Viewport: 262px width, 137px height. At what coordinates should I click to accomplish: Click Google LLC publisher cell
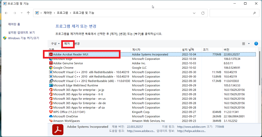coord(139,68)
